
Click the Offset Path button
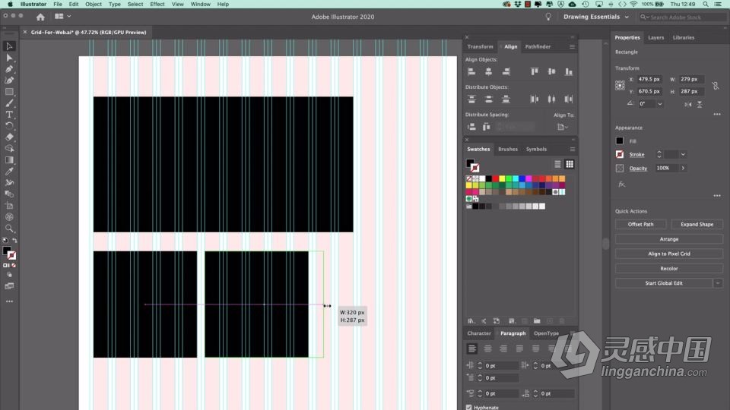(x=640, y=225)
